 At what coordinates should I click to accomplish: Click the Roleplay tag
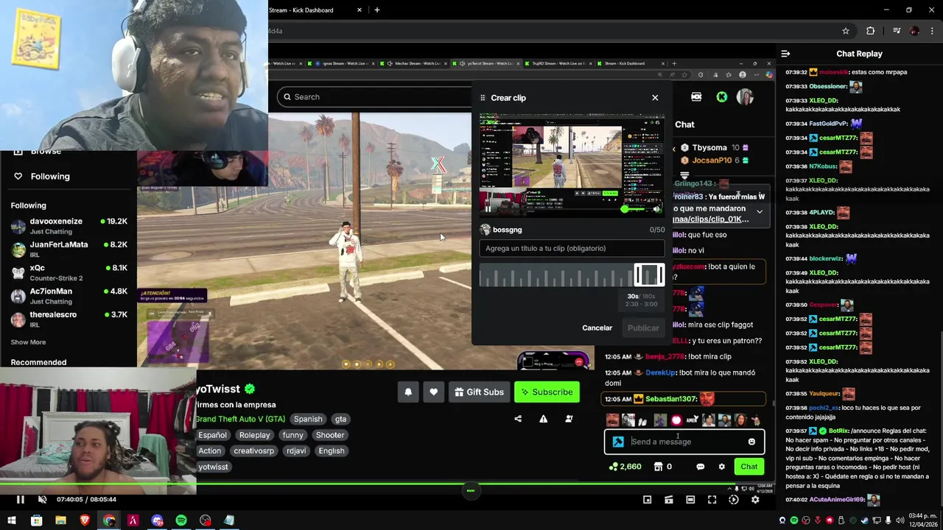[254, 435]
